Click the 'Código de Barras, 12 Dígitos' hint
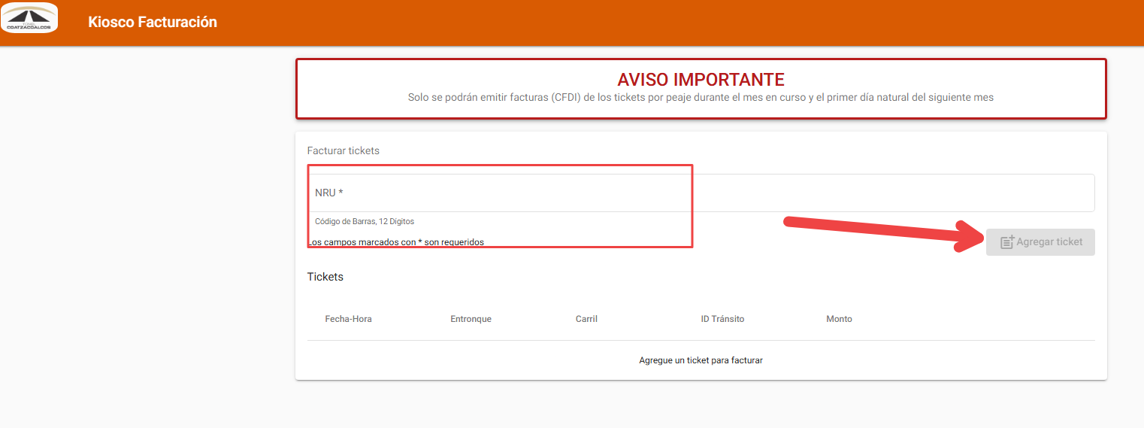 point(365,222)
